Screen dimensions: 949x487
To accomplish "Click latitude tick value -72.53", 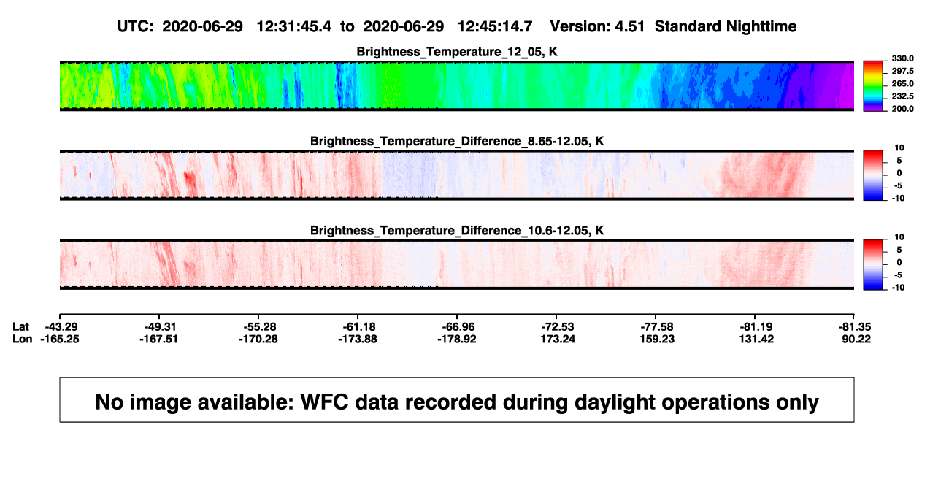I will pos(556,326).
